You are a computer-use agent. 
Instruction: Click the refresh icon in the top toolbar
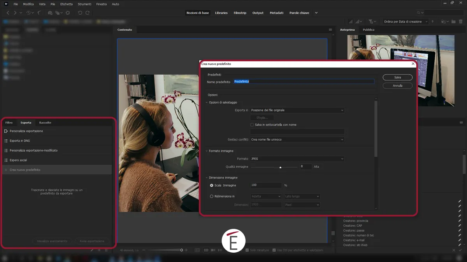[x=67, y=12]
